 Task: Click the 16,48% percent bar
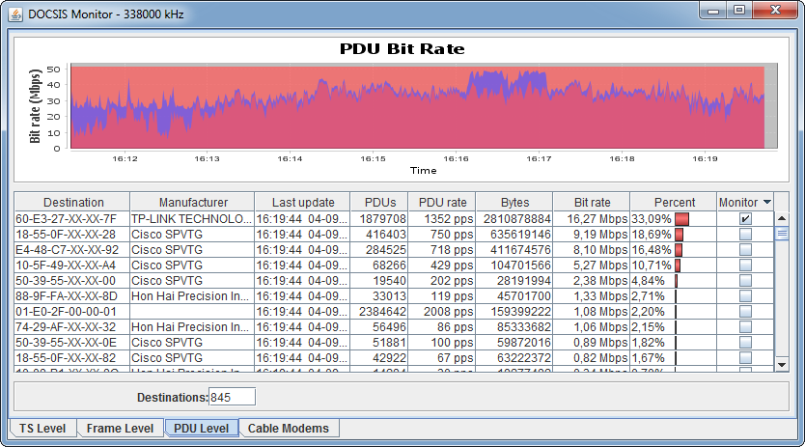click(x=679, y=250)
